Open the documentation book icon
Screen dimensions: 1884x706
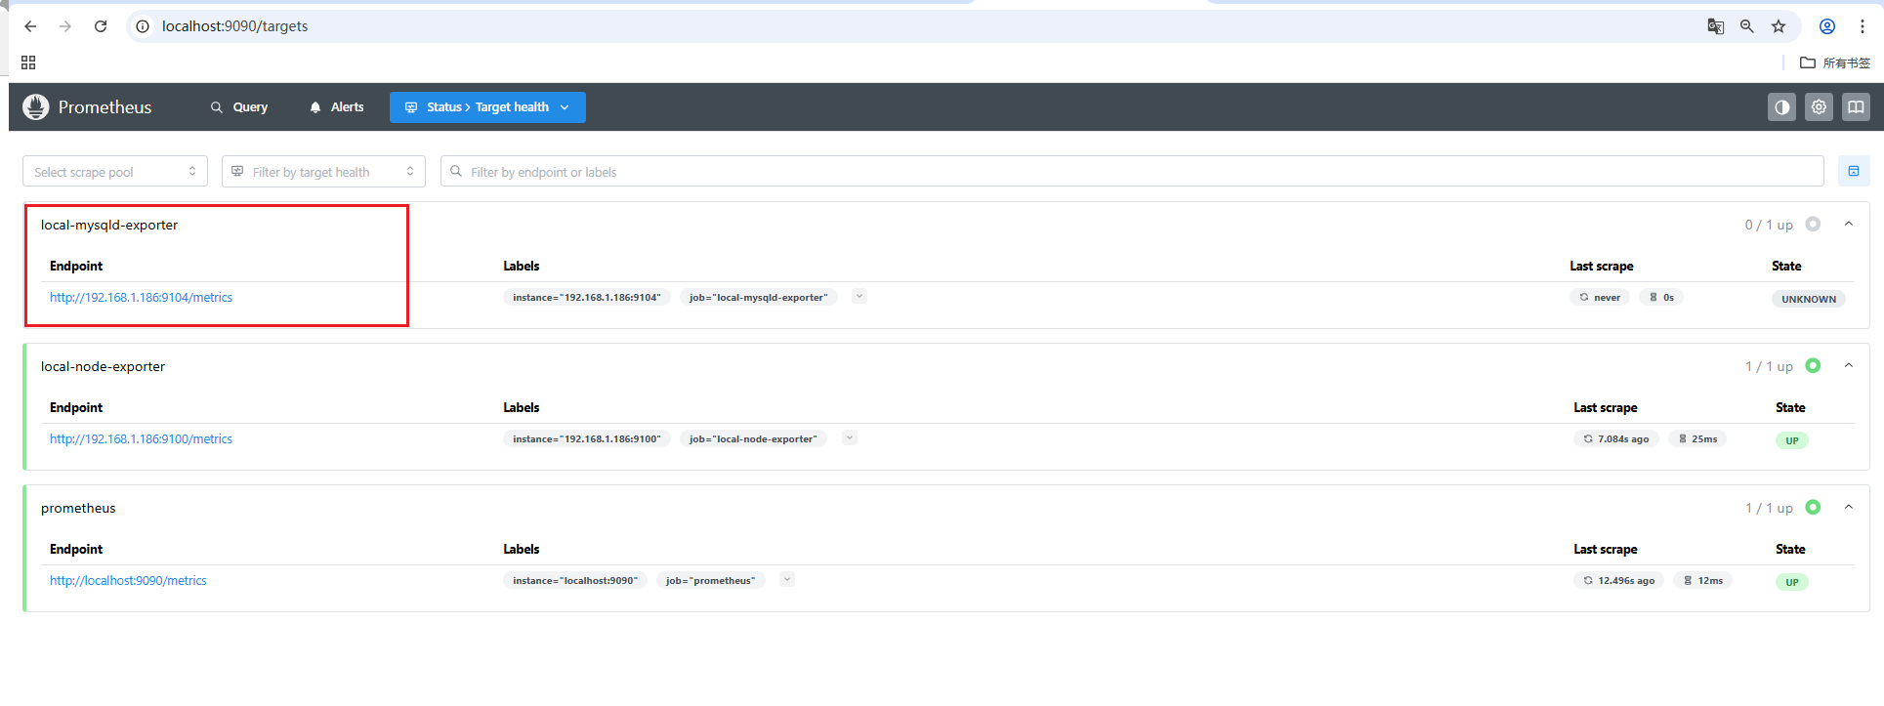1856,107
